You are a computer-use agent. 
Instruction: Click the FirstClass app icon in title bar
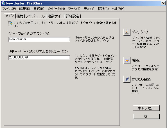(3, 3)
